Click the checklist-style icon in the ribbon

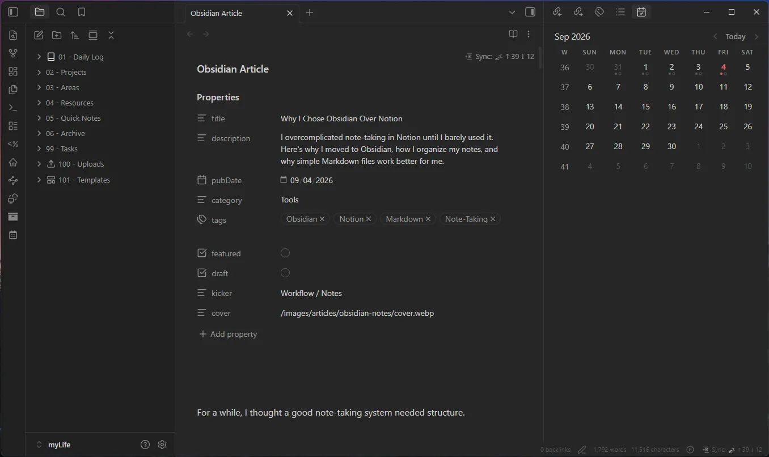(x=13, y=126)
